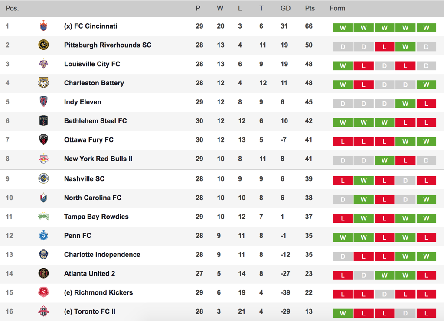Click Richmond Kickers' gray D form badge

pos(384,295)
